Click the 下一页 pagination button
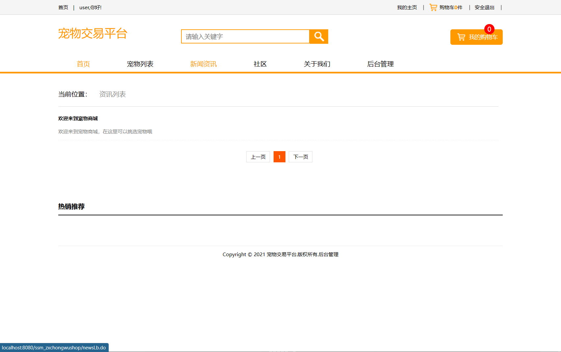This screenshot has height=352, width=561. [300, 157]
